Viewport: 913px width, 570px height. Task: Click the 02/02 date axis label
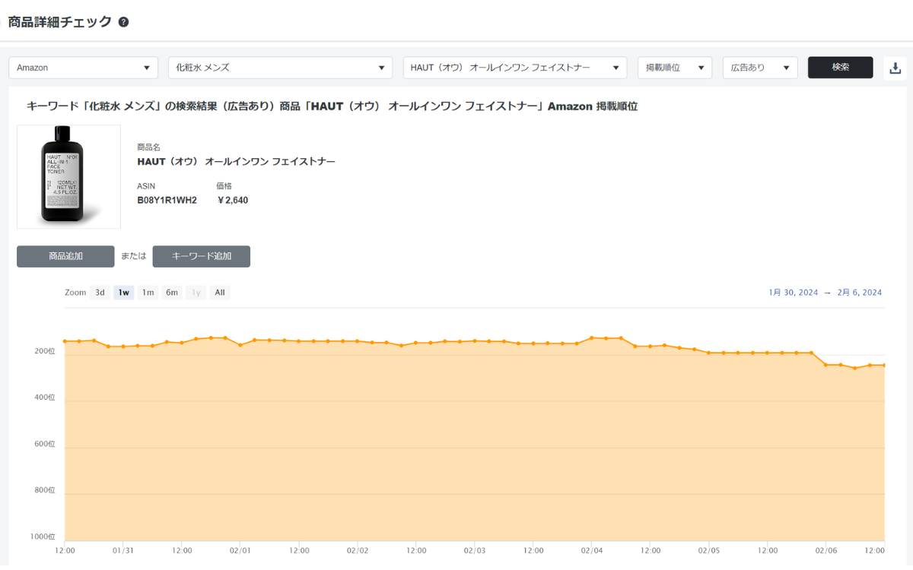[358, 550]
